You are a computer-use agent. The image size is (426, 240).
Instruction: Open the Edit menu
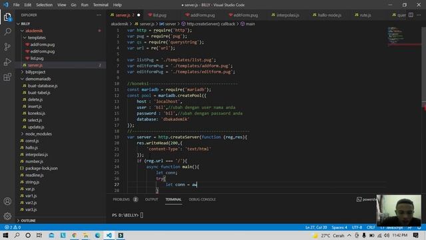click(x=27, y=5)
